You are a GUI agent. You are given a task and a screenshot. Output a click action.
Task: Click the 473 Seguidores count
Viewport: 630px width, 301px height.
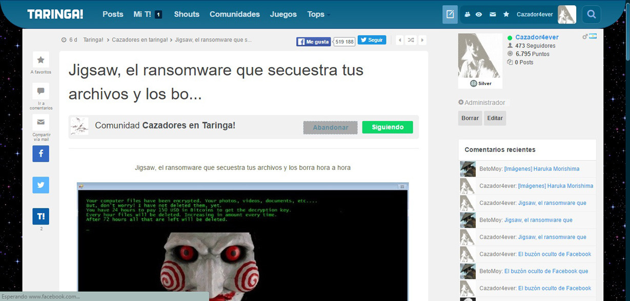pyautogui.click(x=535, y=46)
